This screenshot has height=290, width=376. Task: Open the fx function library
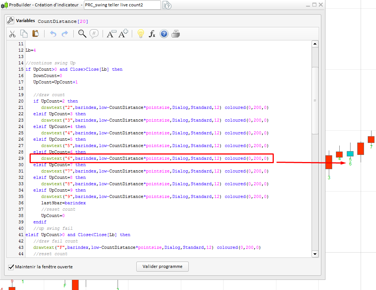[x=152, y=34]
